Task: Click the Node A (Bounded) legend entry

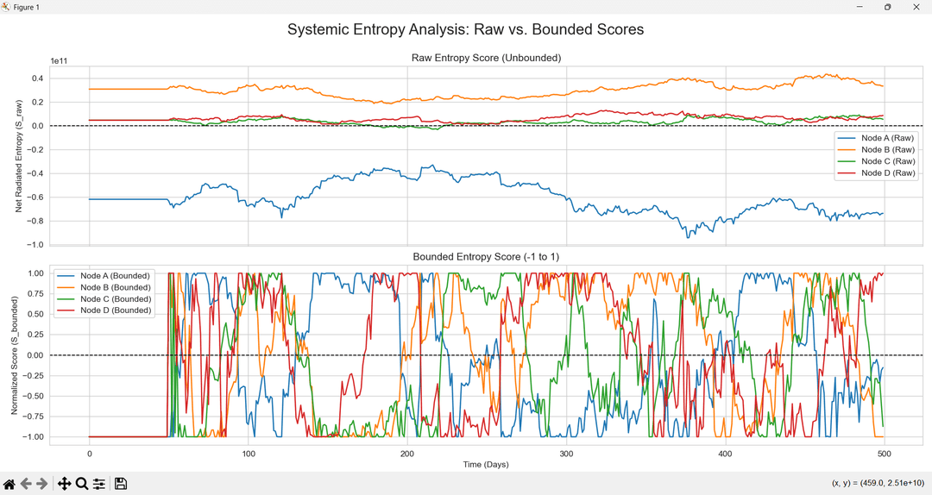Action: pyautogui.click(x=115, y=276)
